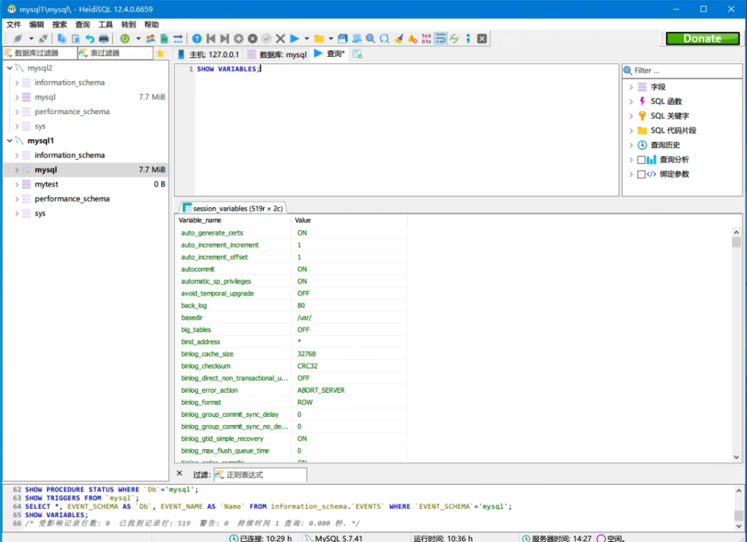Click the Run query play icon
The height and width of the screenshot is (542, 747).
(295, 39)
